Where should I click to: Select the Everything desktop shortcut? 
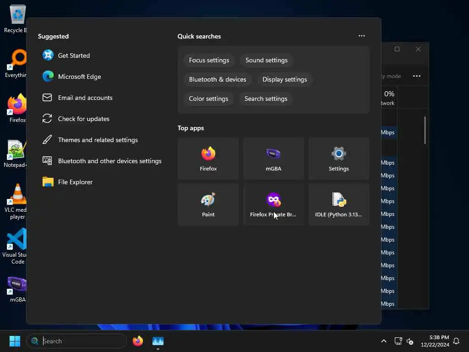pyautogui.click(x=16, y=63)
